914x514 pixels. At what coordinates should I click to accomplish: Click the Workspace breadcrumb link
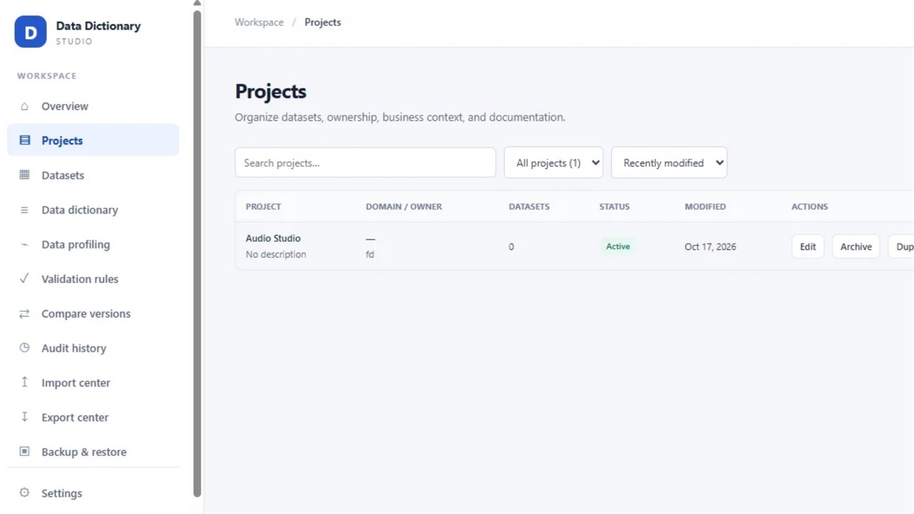coord(259,22)
